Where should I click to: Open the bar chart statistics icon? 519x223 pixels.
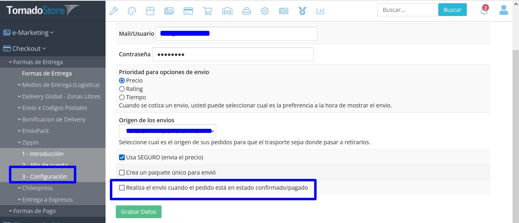[320, 11]
